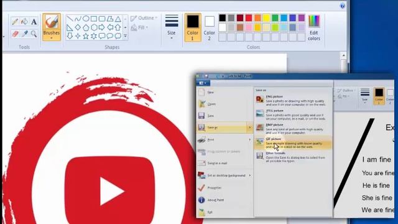Pick the Diamond shape
398x224 pixels.
(x=78, y=27)
